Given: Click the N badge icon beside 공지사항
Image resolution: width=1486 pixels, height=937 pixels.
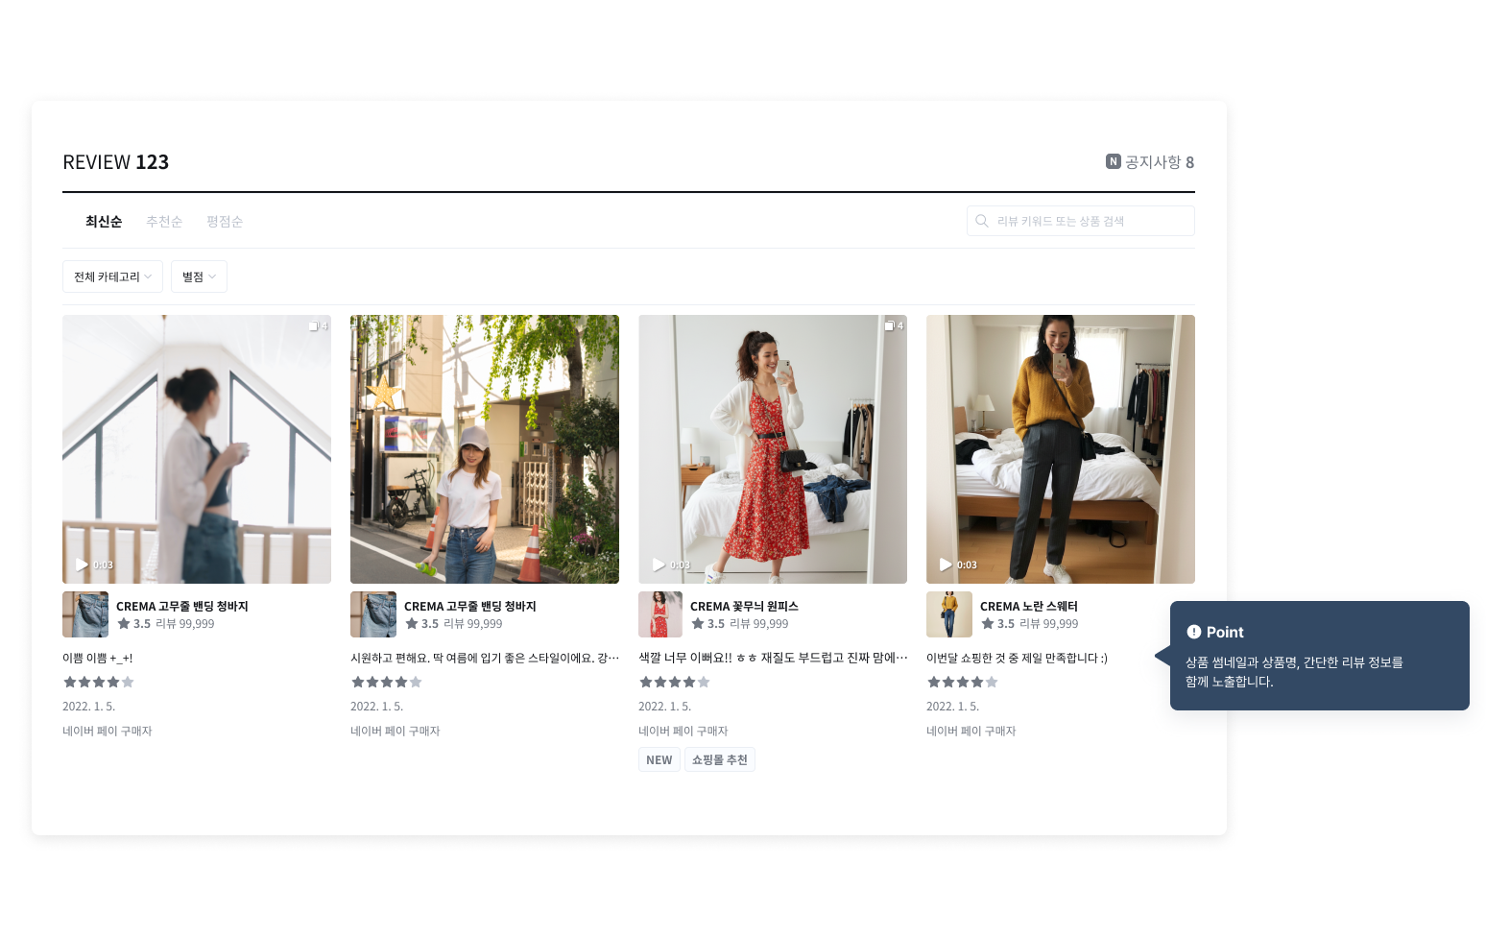Looking at the screenshot, I should (x=1114, y=161).
